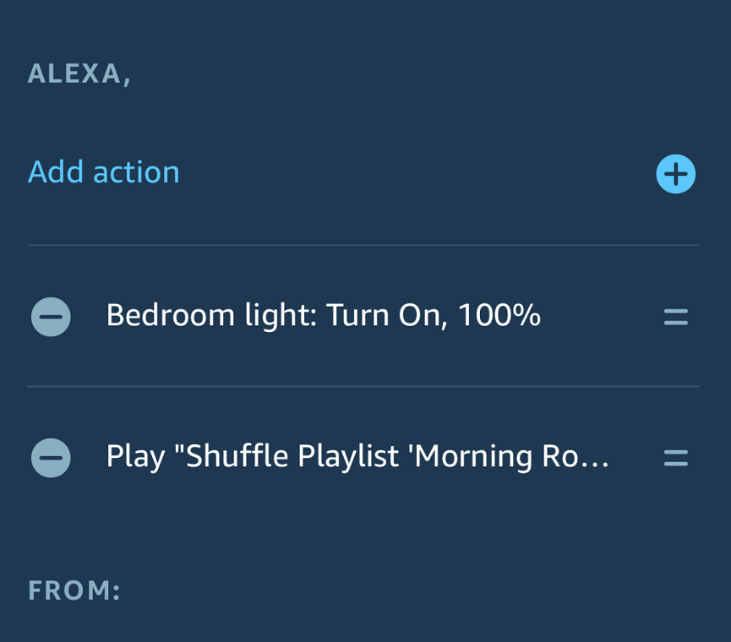Remove the Bedroom light action
The height and width of the screenshot is (642, 731).
(51, 317)
